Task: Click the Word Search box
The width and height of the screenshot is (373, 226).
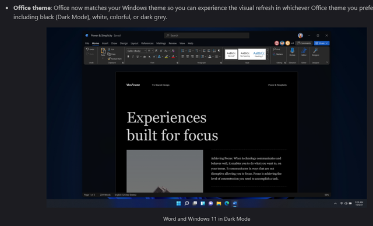Action: pos(206,36)
